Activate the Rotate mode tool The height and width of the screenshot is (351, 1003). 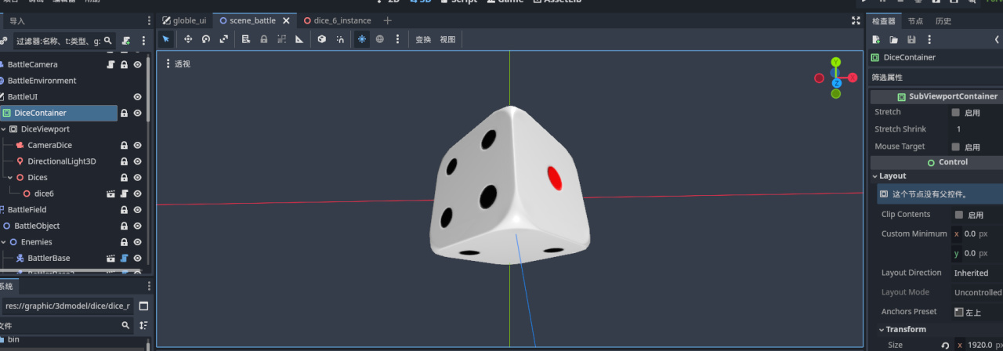click(x=206, y=39)
